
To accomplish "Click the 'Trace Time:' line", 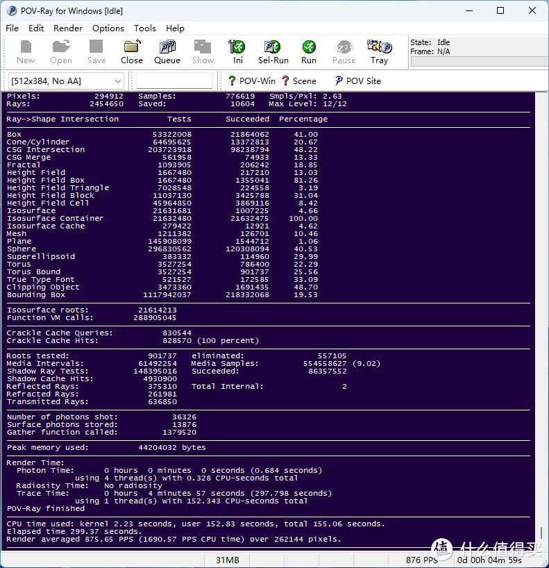I will (x=174, y=494).
